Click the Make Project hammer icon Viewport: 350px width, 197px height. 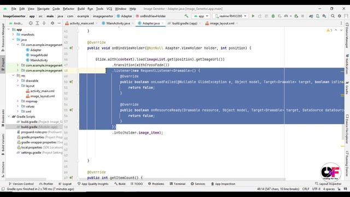[186, 16]
